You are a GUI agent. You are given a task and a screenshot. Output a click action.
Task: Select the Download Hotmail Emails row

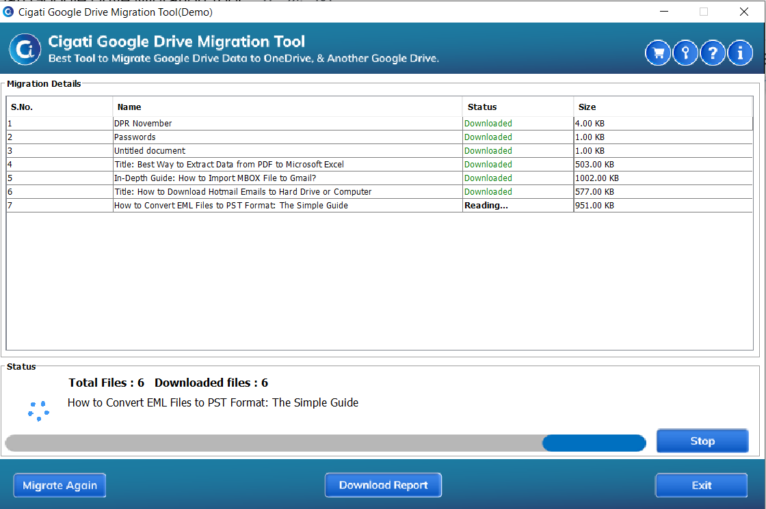[380, 192]
